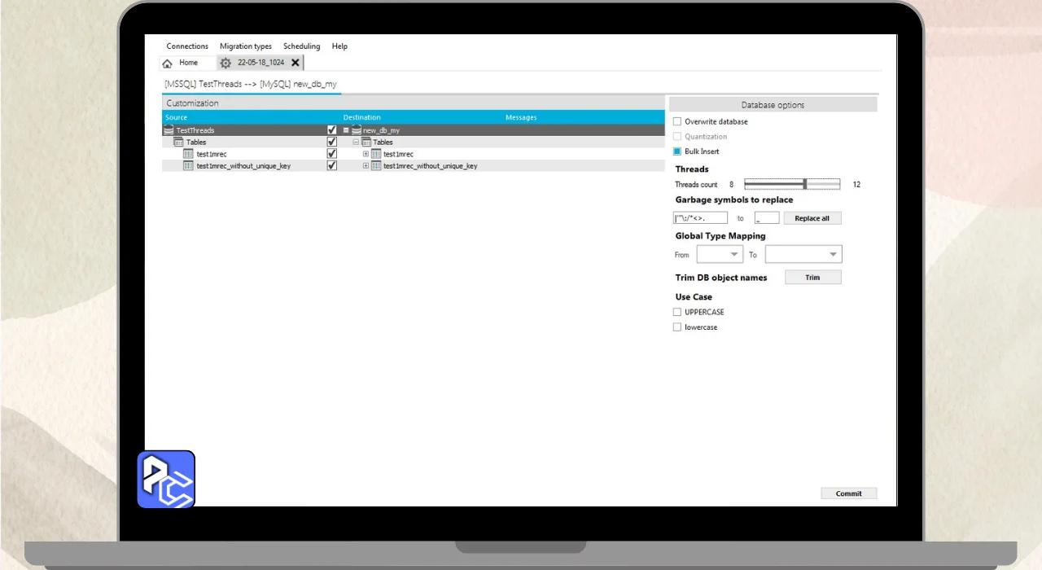
Task: Uncheck the test1mrec table checkbox
Action: point(331,154)
